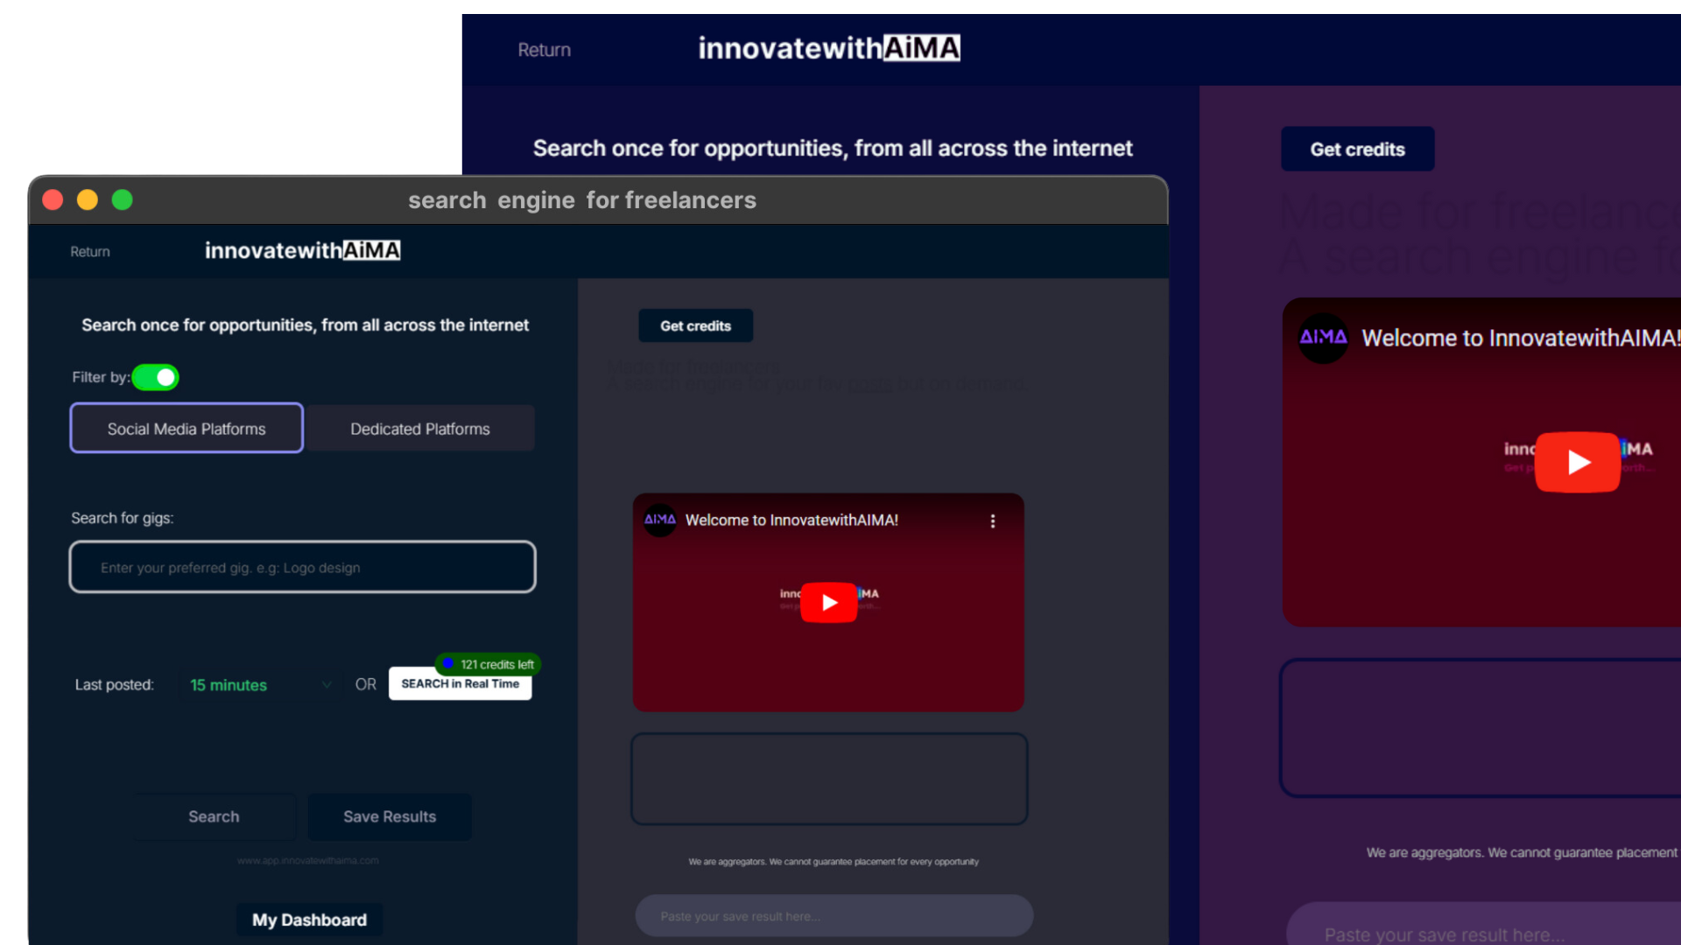Play the Welcome video in background window
The height and width of the screenshot is (945, 1681).
pyautogui.click(x=1578, y=462)
